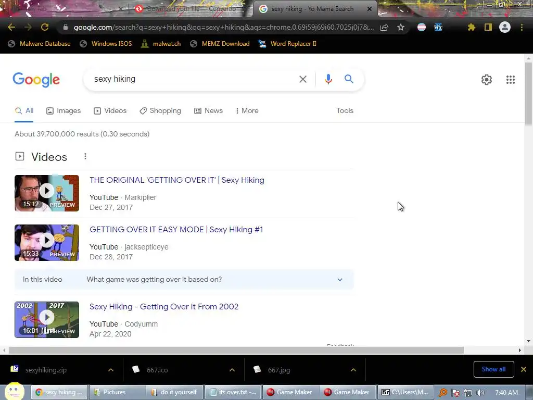Image resolution: width=533 pixels, height=400 pixels.
Task: Close the downloads bar
Action: click(x=524, y=369)
